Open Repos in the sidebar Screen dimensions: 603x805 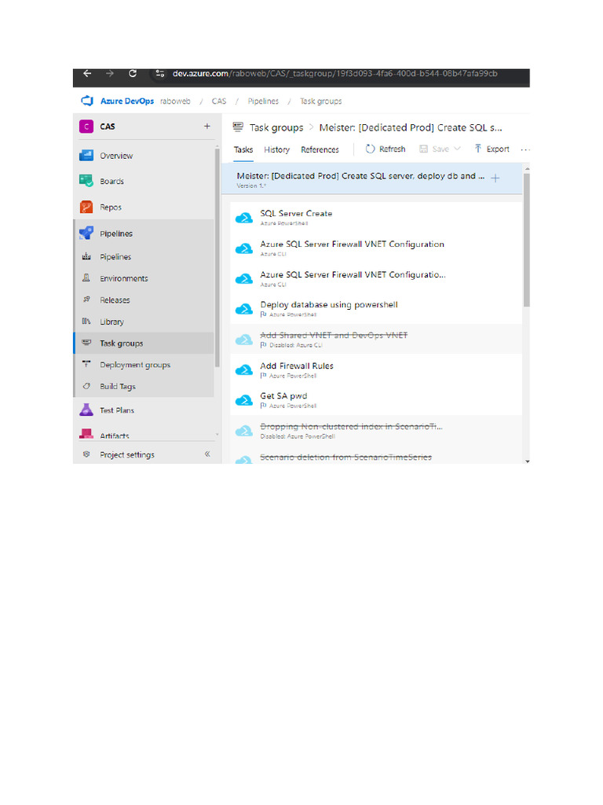[x=144, y=208]
